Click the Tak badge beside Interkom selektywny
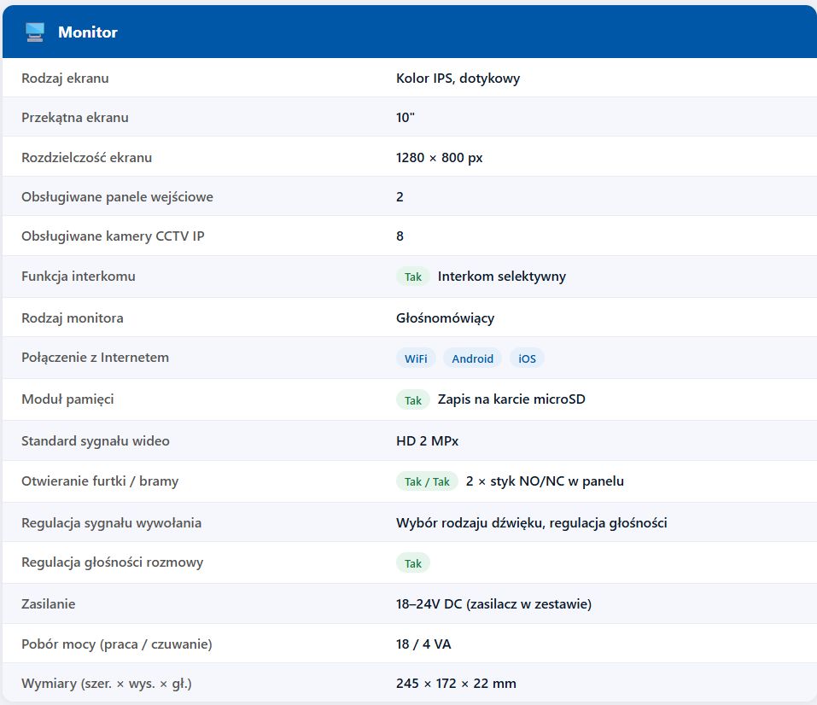Viewport: 817px width, 705px height. pos(413,277)
